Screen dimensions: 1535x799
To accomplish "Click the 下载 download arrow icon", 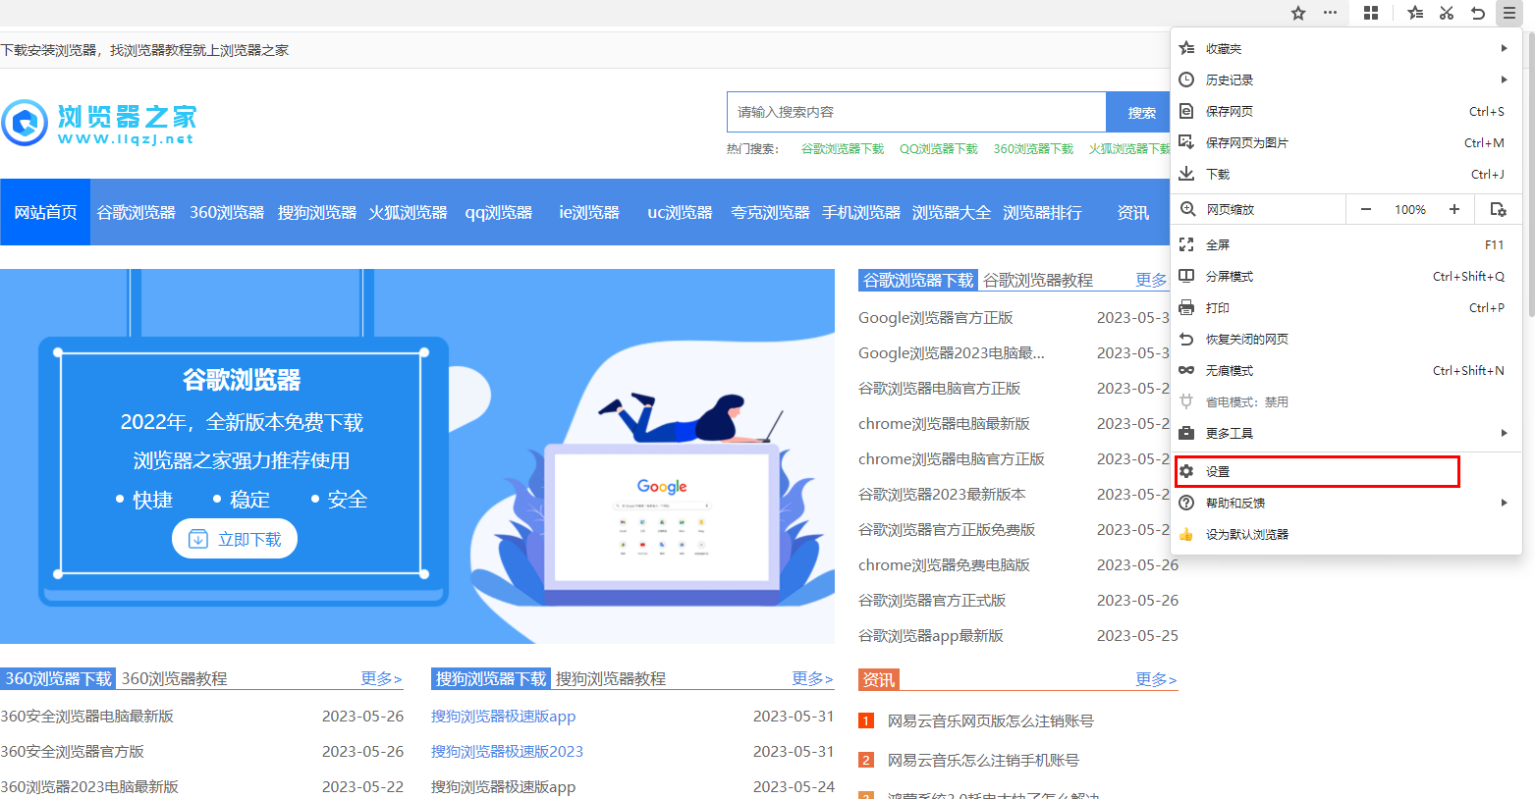I will (x=1186, y=174).
